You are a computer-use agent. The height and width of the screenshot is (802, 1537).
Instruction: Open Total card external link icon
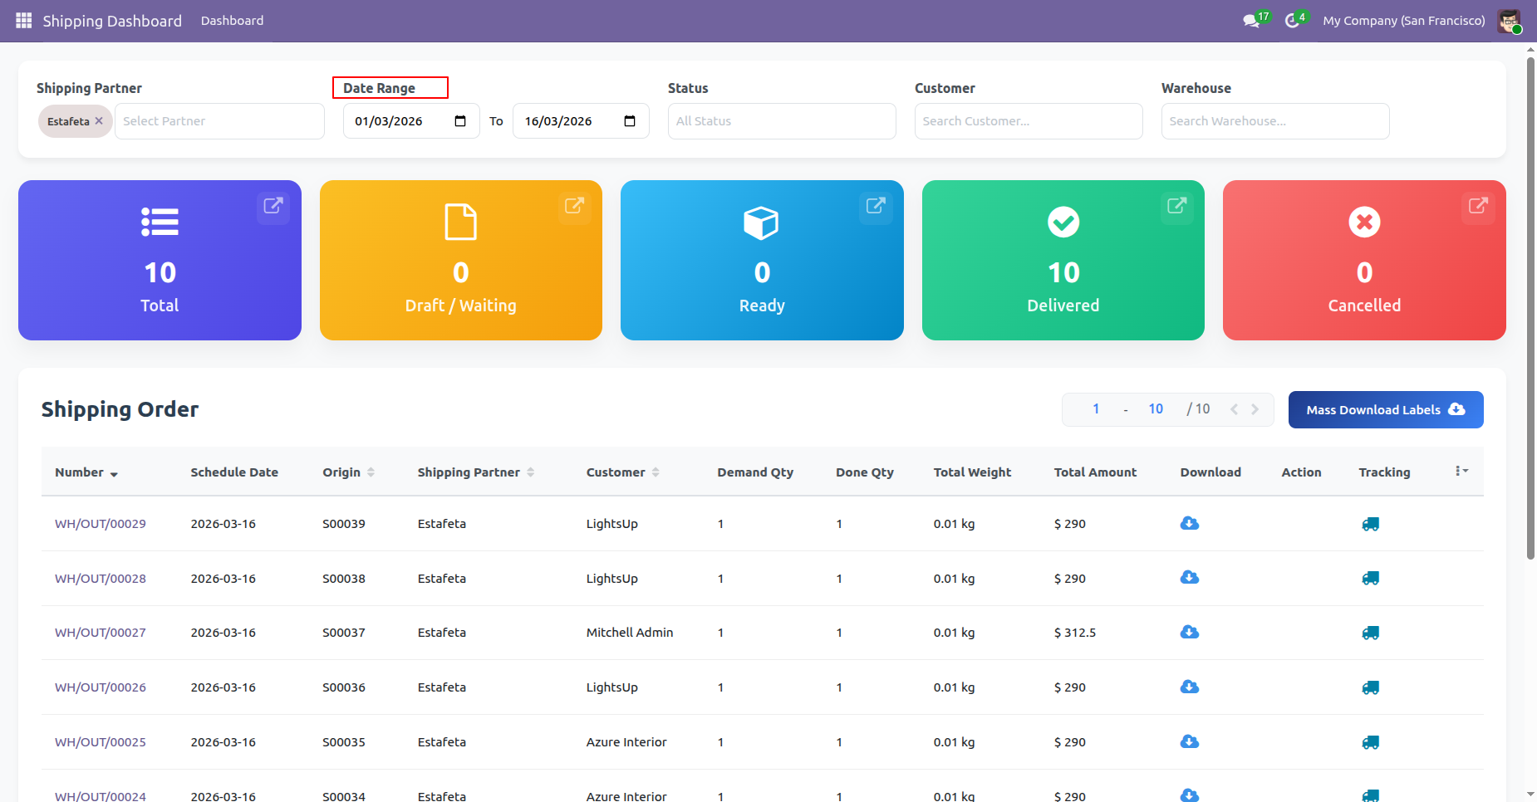[x=273, y=206]
